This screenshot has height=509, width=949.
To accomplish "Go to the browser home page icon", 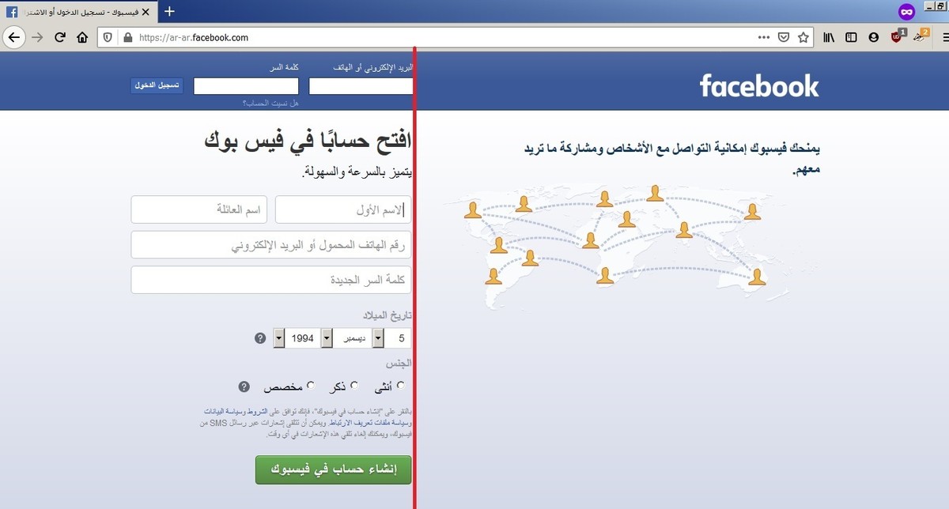I will point(82,37).
